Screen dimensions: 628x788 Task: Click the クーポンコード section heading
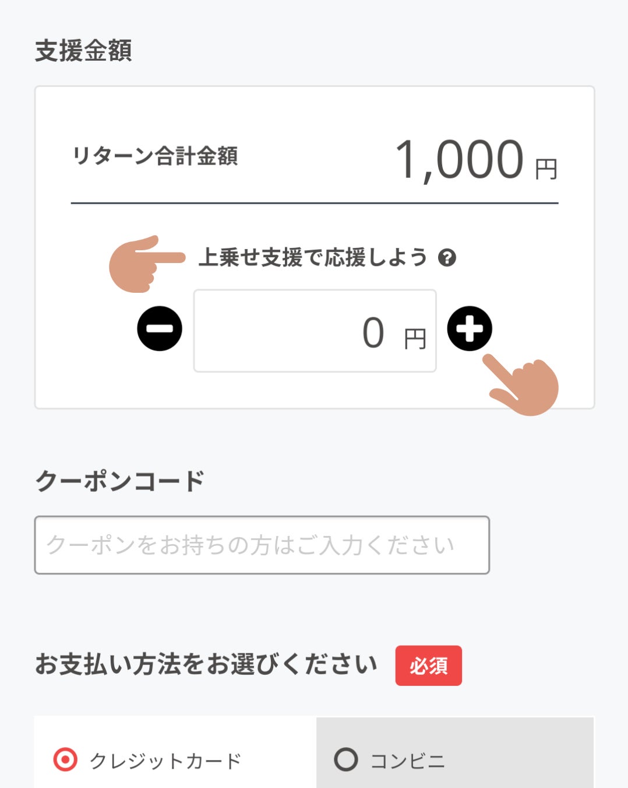point(120,481)
